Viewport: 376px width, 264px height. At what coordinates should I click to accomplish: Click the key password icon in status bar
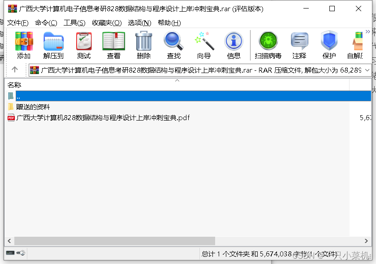pos(21,253)
